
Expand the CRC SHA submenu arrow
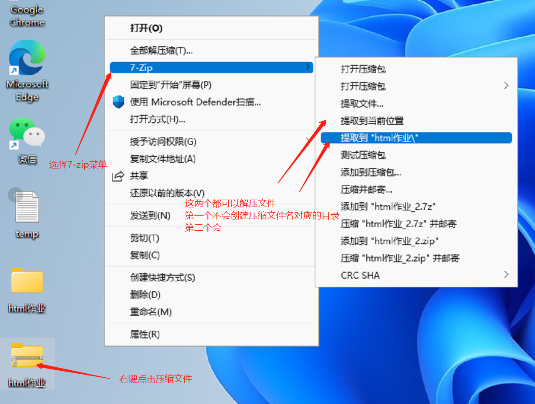pyautogui.click(x=506, y=274)
